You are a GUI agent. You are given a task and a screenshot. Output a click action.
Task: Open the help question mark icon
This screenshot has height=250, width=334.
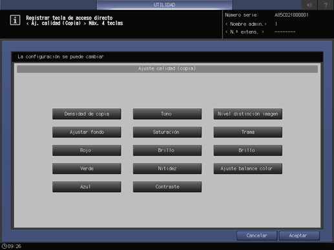[x=326, y=5]
